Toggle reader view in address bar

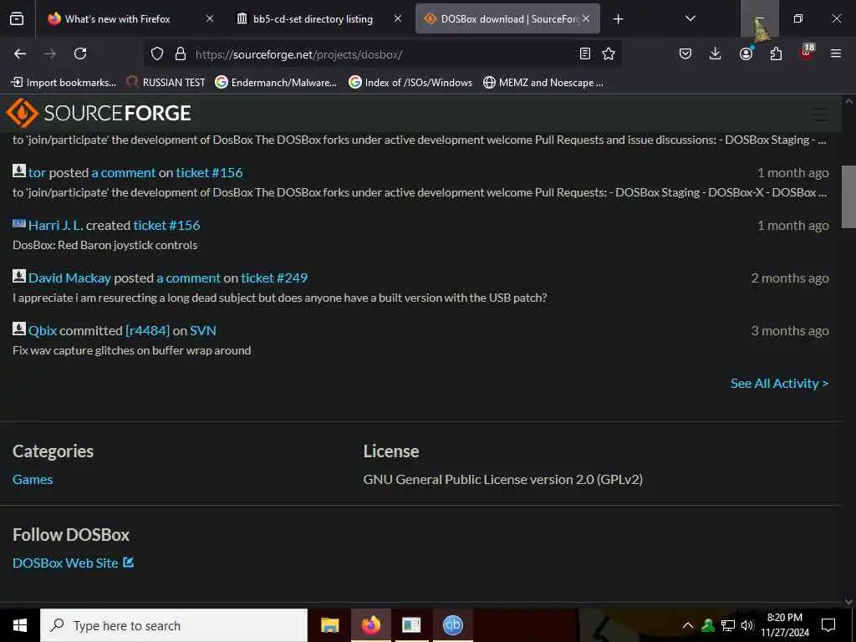pyautogui.click(x=584, y=53)
